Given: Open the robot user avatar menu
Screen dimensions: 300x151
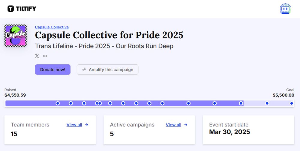Looking at the screenshot, I should click(285, 9).
